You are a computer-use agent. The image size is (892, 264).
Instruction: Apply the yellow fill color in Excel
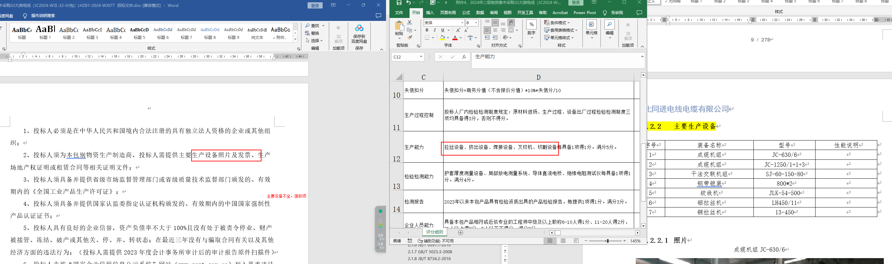[442, 38]
